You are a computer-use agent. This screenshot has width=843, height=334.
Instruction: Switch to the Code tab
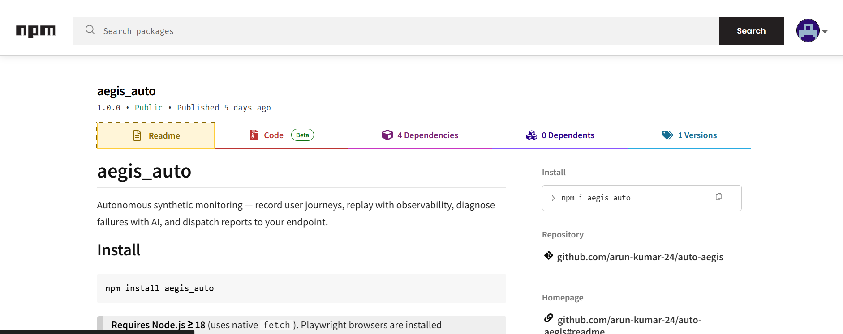point(281,135)
